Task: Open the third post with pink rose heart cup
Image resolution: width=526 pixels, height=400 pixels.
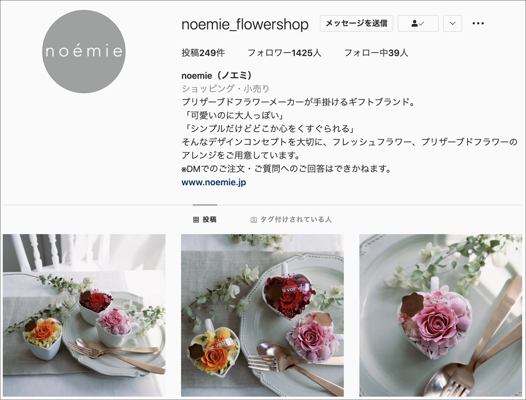Action: pyautogui.click(x=441, y=315)
